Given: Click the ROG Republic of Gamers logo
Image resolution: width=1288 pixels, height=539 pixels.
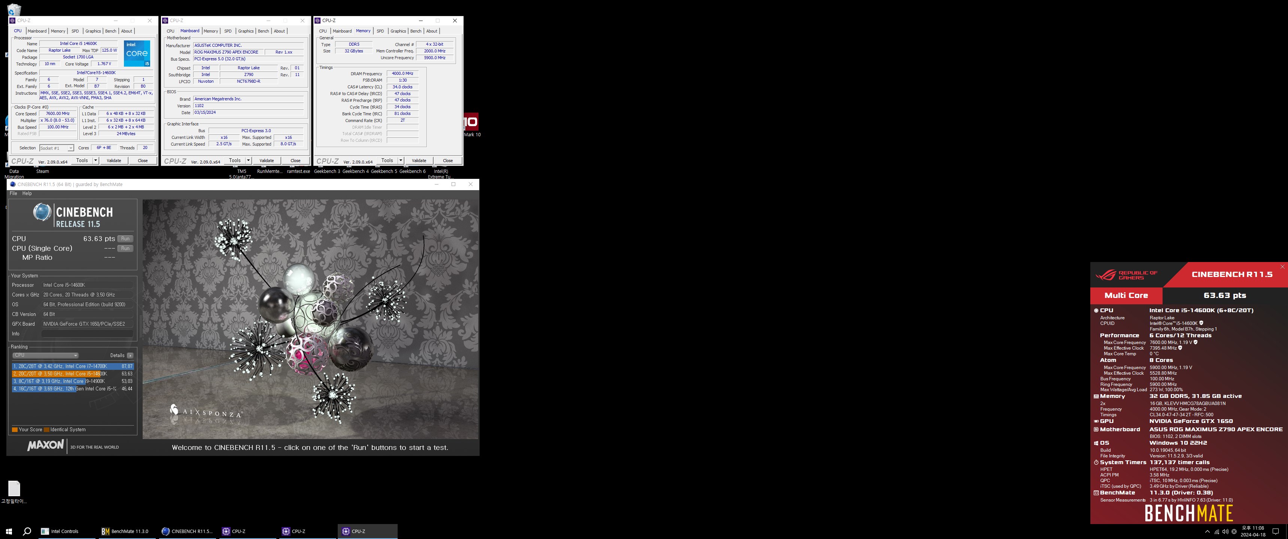Looking at the screenshot, I should point(1127,275).
